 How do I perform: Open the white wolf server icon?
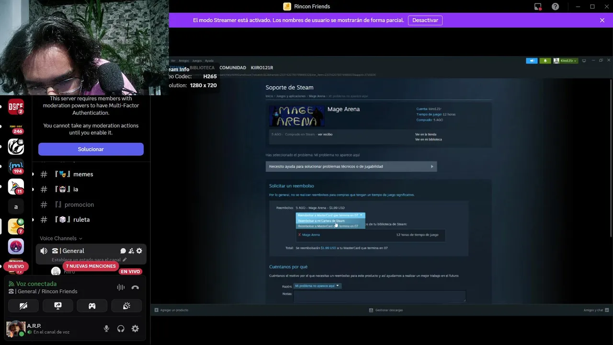(16, 147)
